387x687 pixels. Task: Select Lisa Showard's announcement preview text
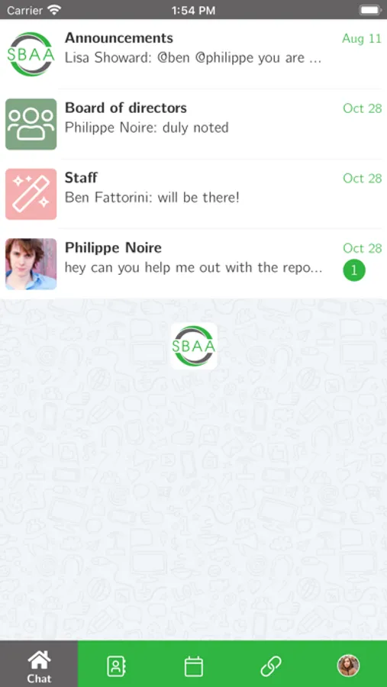(193, 58)
